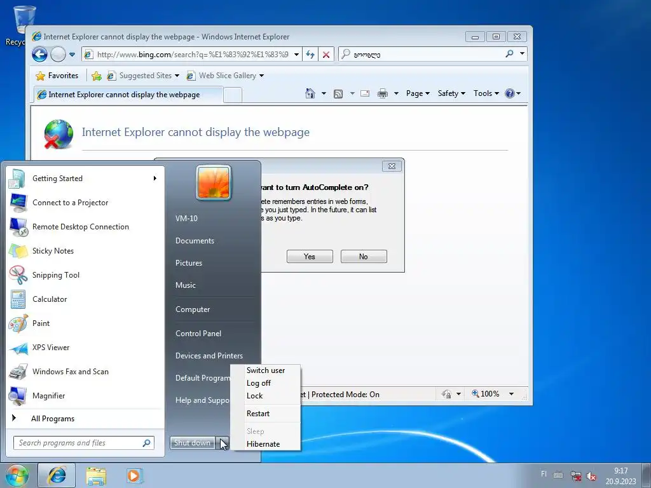Viewport: 651px width, 488px height.
Task: Click the Zoom level magnifier in status bar
Action: 476,393
